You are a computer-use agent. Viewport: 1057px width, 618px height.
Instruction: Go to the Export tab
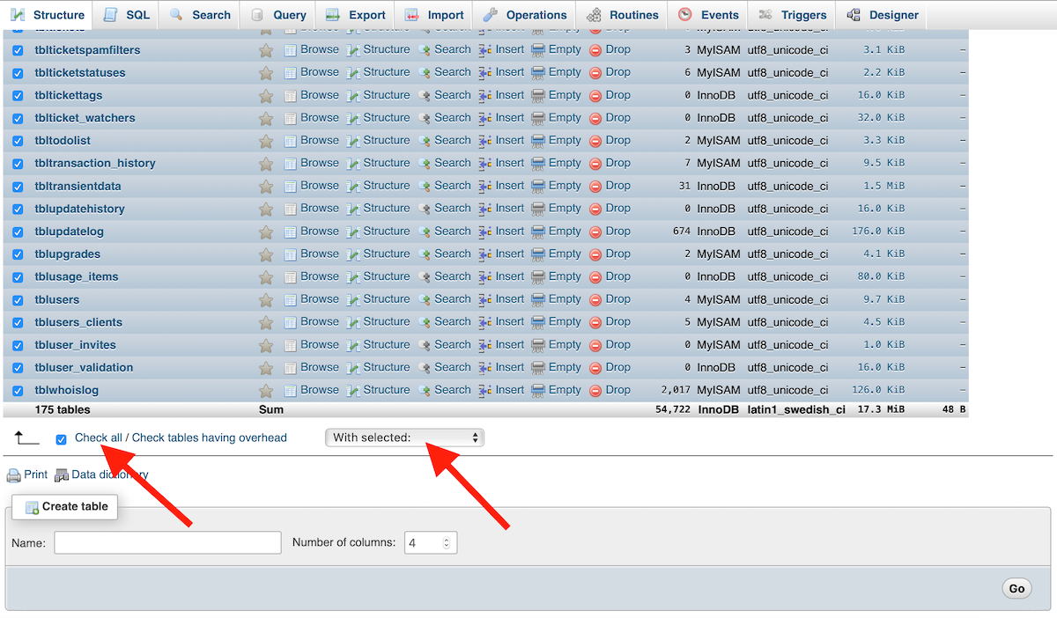(x=355, y=15)
